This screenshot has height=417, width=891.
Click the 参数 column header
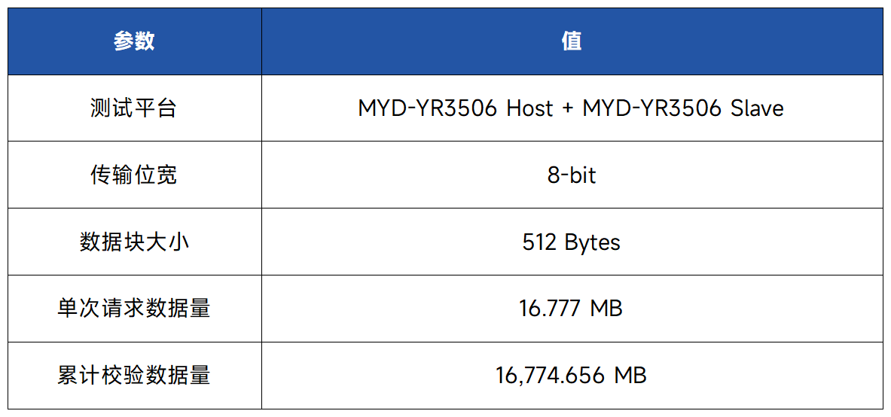[134, 41]
